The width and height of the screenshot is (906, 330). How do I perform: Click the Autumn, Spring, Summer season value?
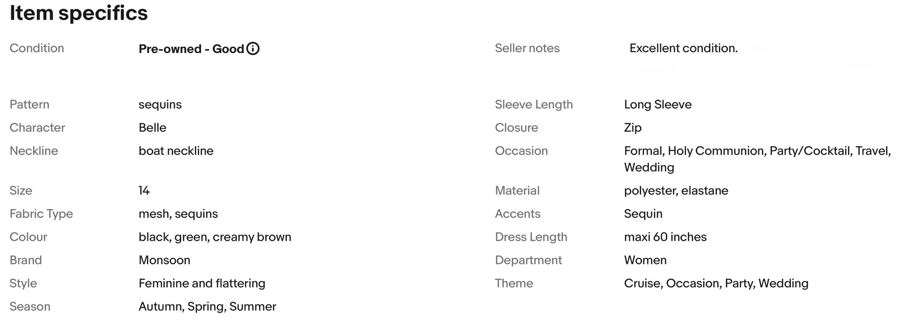coord(207,307)
